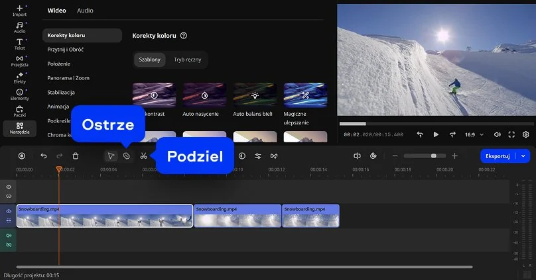Toggle visibility eye on the Snowboarding video track
This screenshot has height=280, width=536.
(9, 211)
